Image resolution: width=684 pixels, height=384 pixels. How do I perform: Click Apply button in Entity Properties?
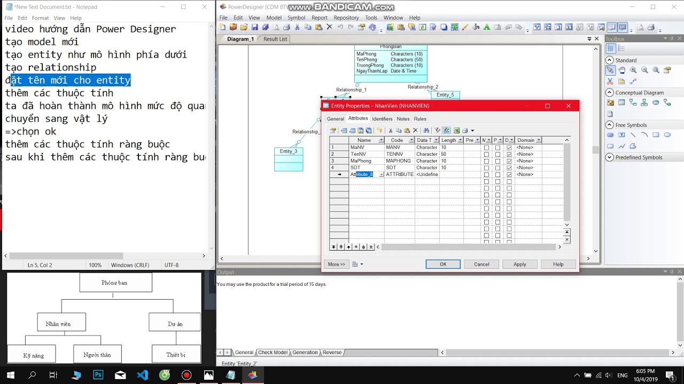[x=520, y=264]
